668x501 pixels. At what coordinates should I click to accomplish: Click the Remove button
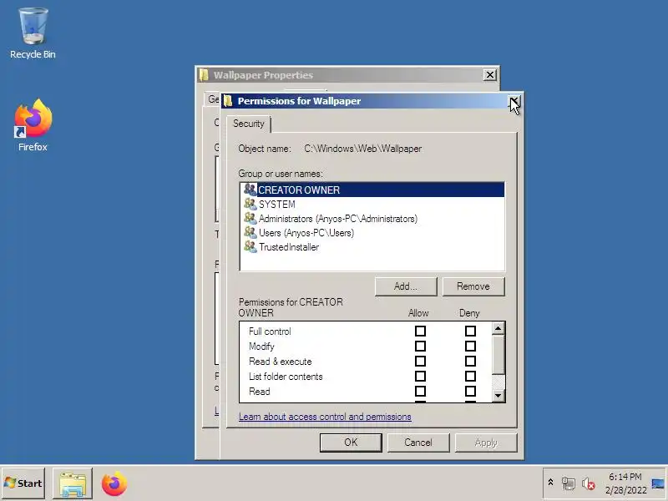click(473, 286)
